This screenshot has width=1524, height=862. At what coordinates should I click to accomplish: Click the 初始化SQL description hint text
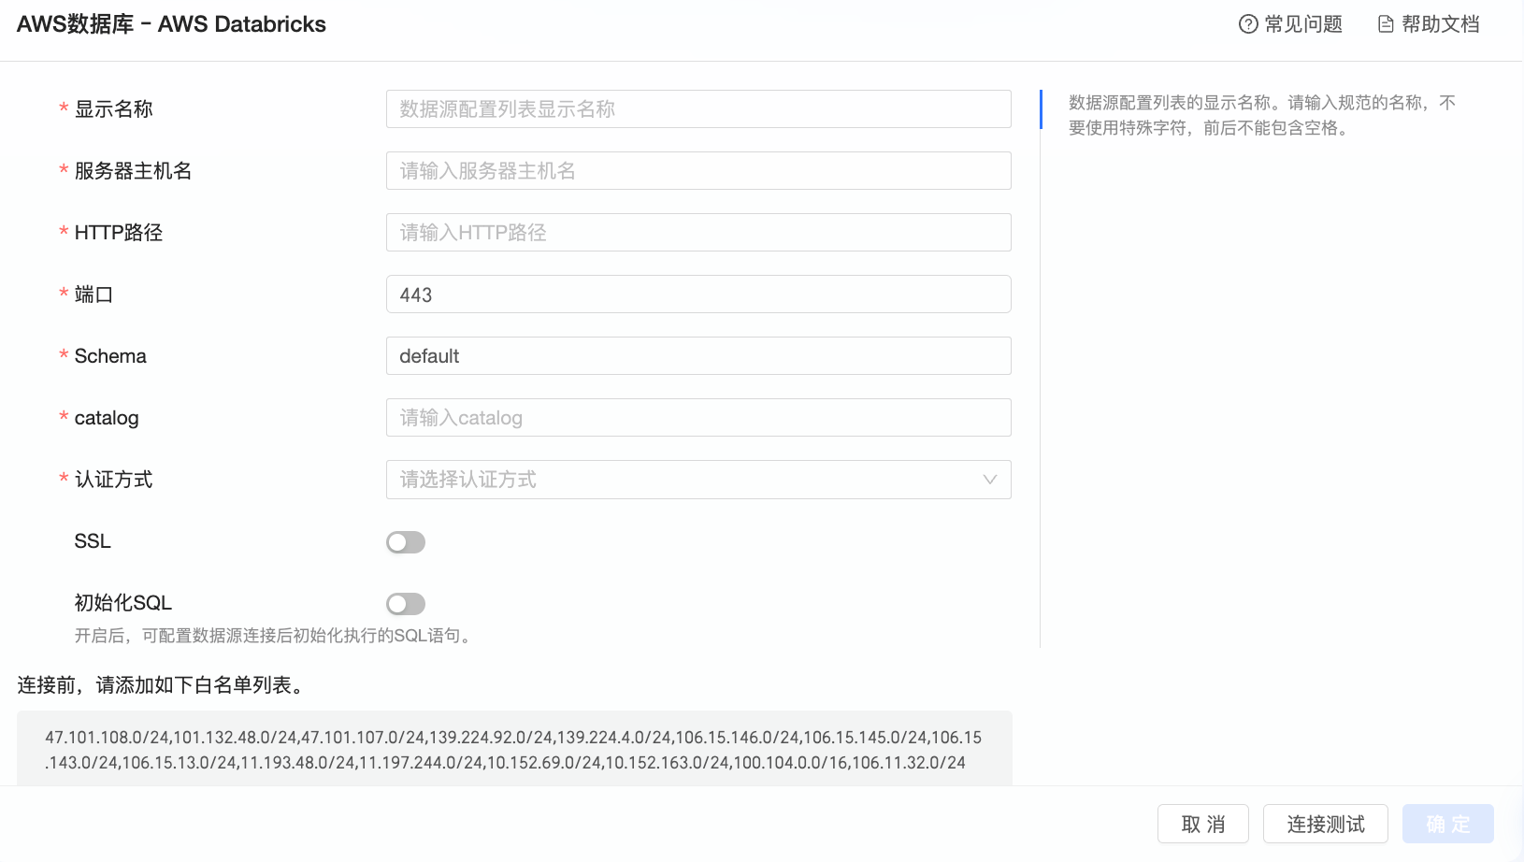coord(275,636)
